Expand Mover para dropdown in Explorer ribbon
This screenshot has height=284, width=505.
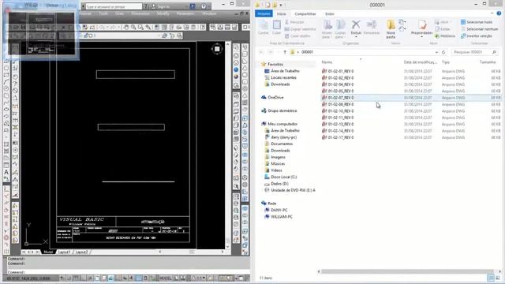pyautogui.click(x=327, y=35)
